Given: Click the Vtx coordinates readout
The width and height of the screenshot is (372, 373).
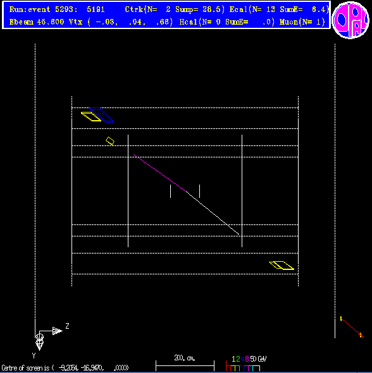Looking at the screenshot, I should [x=121, y=22].
